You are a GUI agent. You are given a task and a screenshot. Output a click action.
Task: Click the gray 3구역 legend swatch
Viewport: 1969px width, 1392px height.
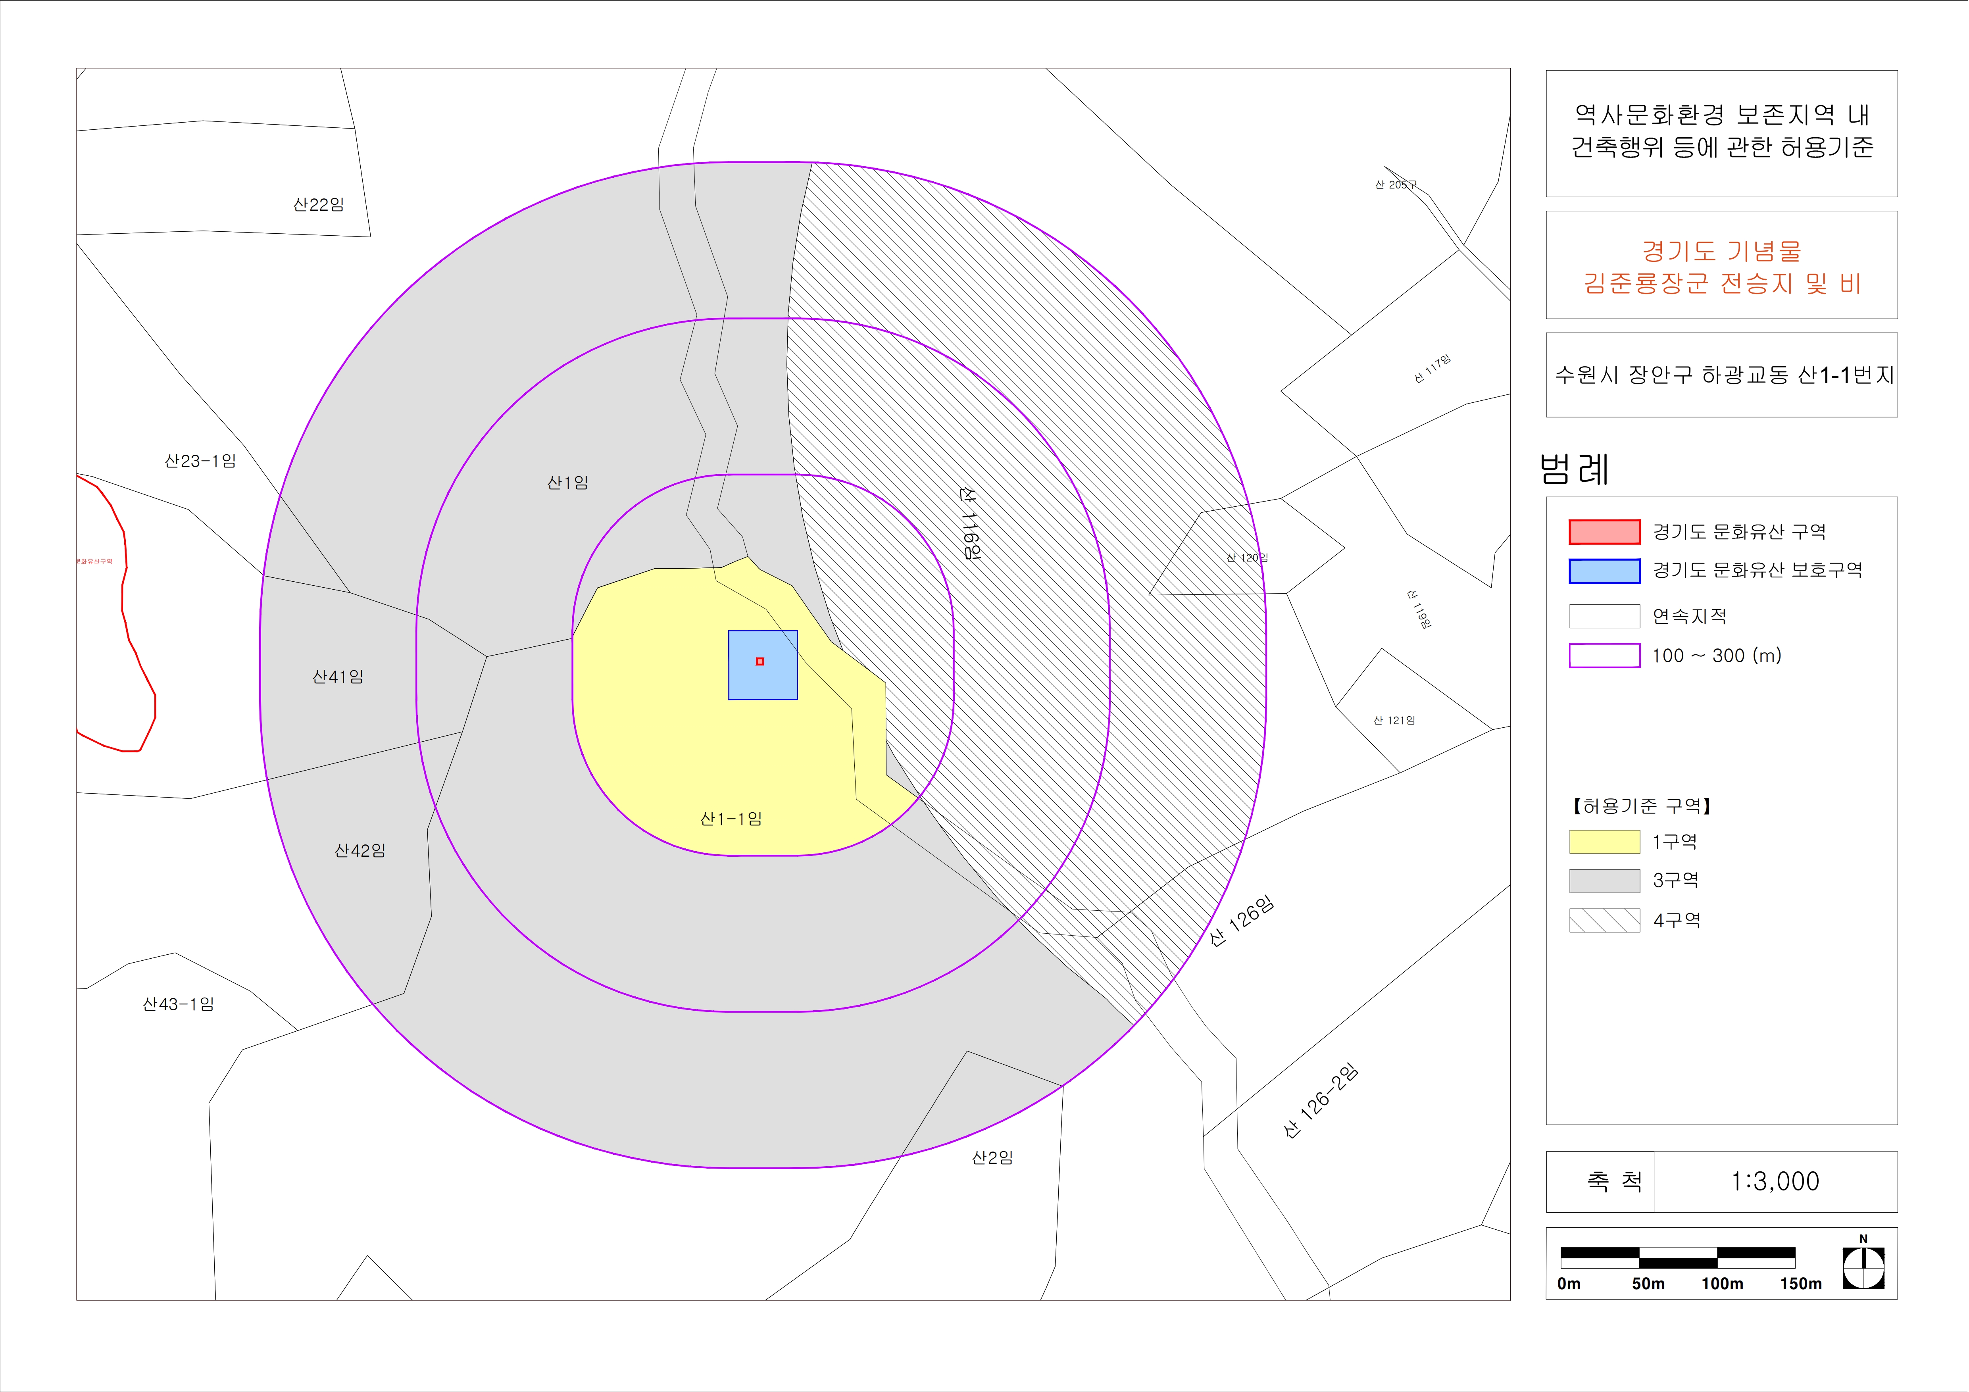click(x=1605, y=881)
